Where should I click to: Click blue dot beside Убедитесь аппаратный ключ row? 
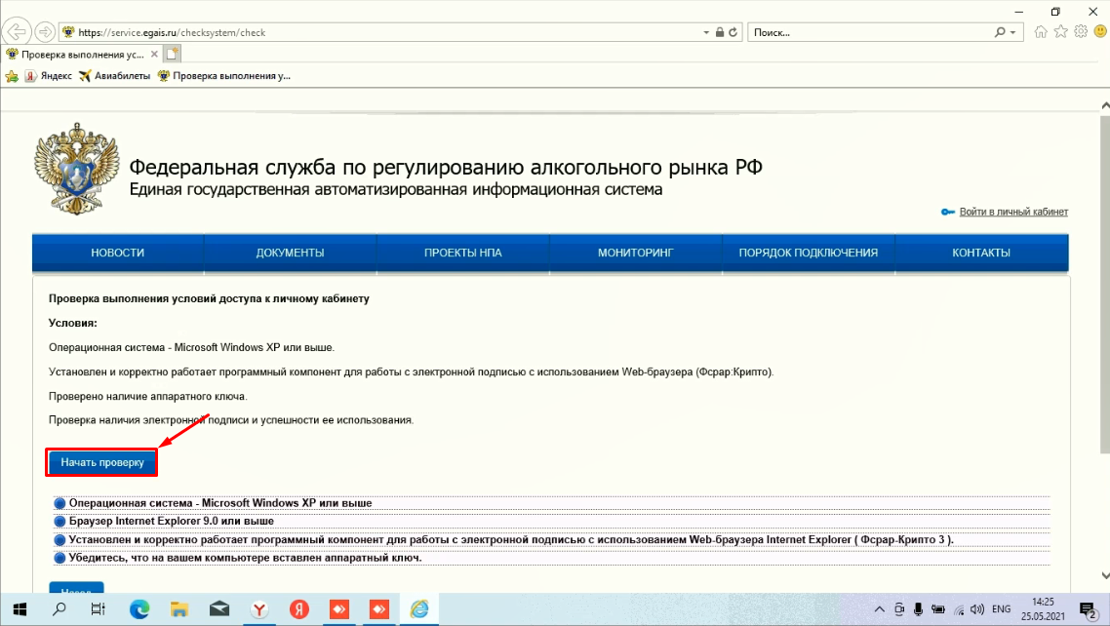[59, 558]
